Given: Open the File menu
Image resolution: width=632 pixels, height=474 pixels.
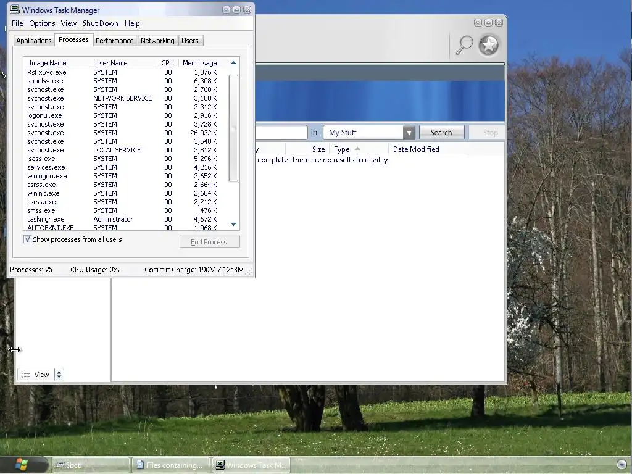Looking at the screenshot, I should (17, 23).
